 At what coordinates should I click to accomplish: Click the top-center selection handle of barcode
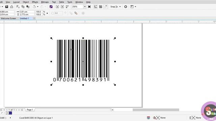coord(83,38)
